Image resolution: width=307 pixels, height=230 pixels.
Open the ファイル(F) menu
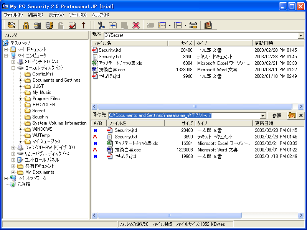point(13,15)
